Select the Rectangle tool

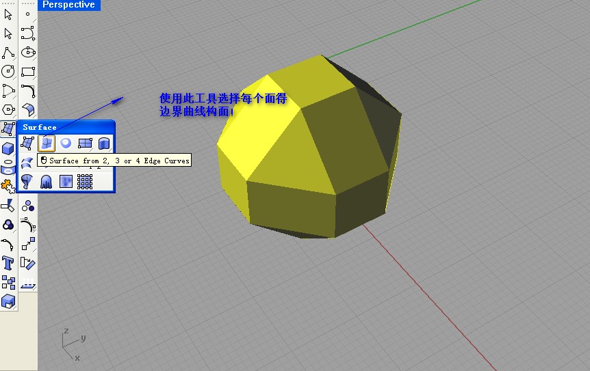pos(28,71)
